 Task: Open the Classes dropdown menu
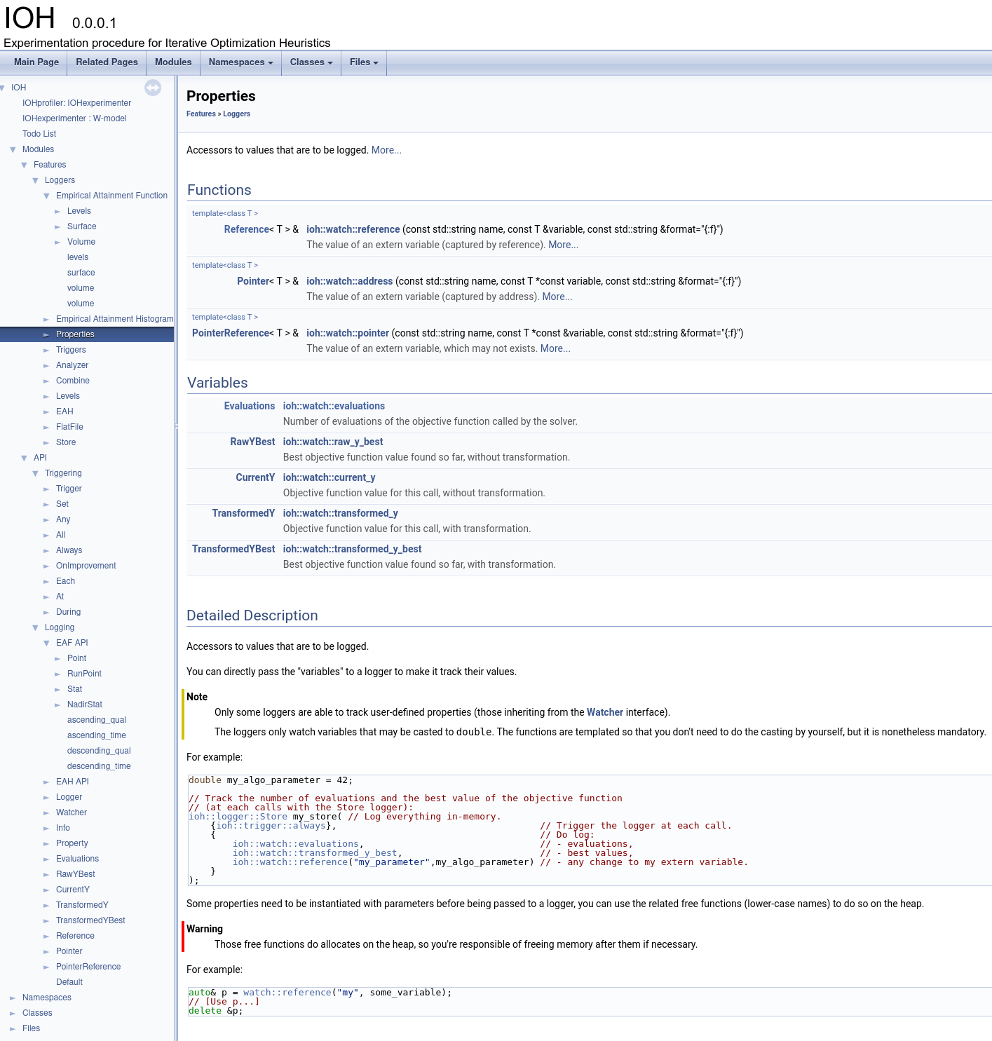(x=311, y=62)
